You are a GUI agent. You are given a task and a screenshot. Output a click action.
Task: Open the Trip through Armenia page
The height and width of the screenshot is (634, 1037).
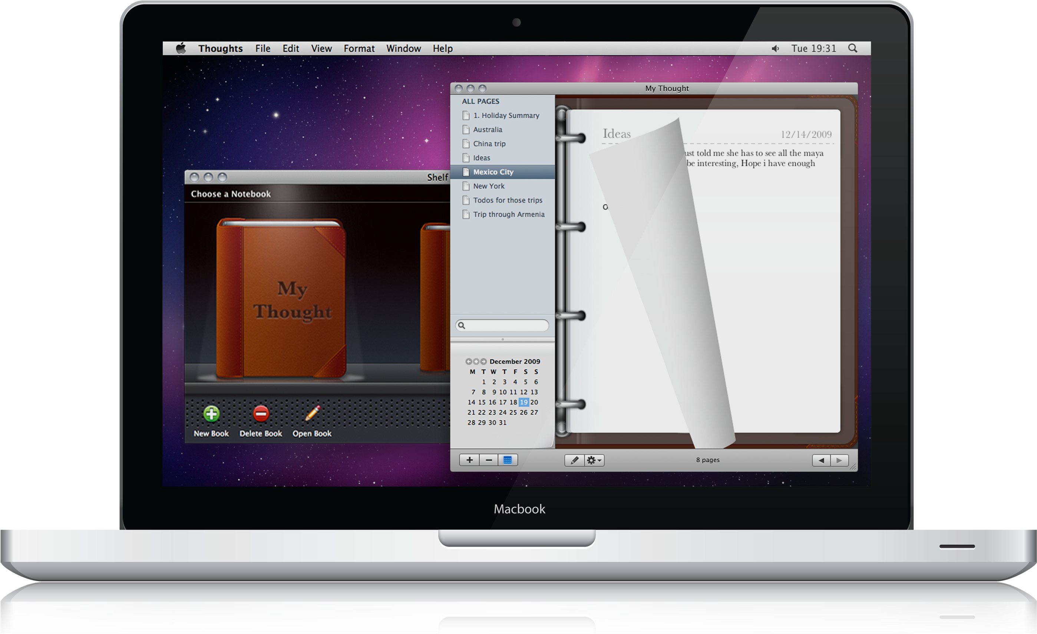point(502,214)
